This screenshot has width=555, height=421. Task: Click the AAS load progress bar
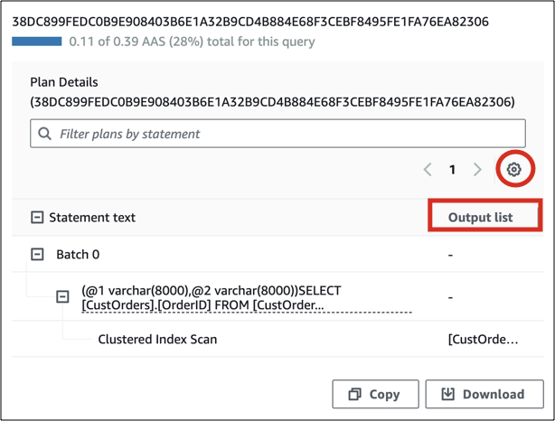tap(36, 42)
